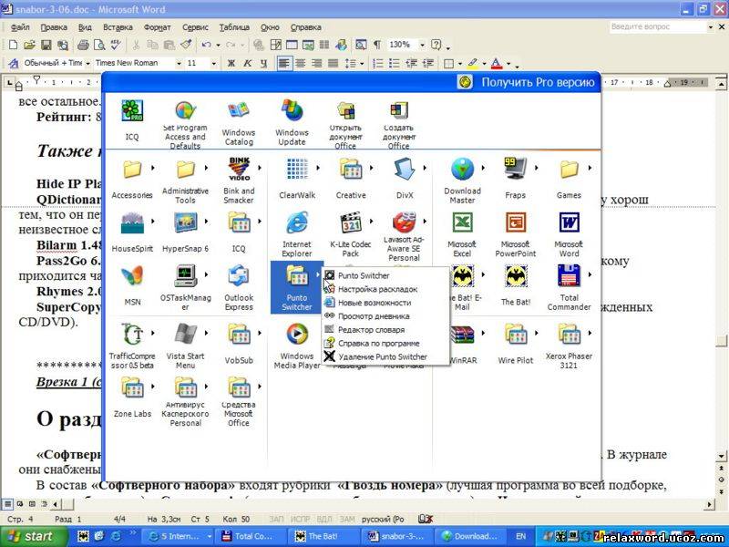Toggle italic formatting in Word toolbar

pos(247,64)
